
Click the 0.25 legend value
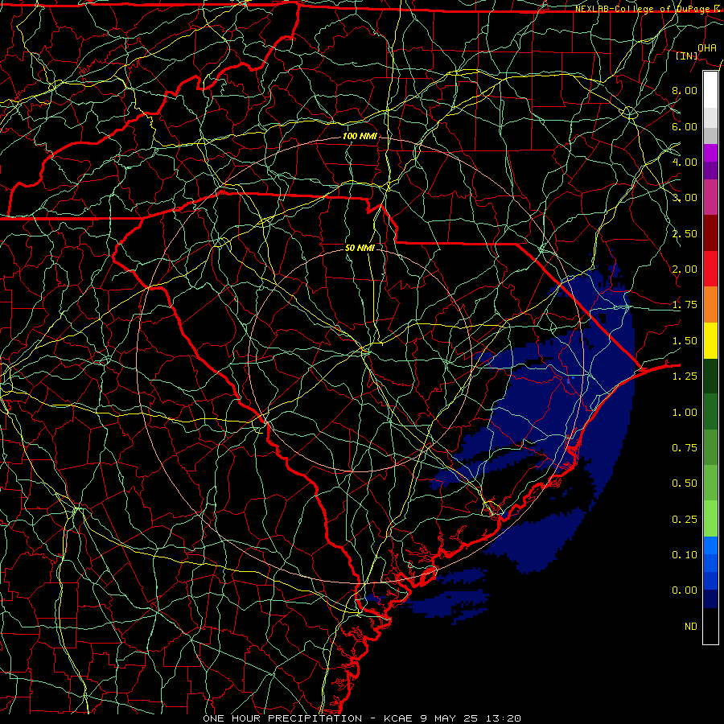click(x=685, y=520)
